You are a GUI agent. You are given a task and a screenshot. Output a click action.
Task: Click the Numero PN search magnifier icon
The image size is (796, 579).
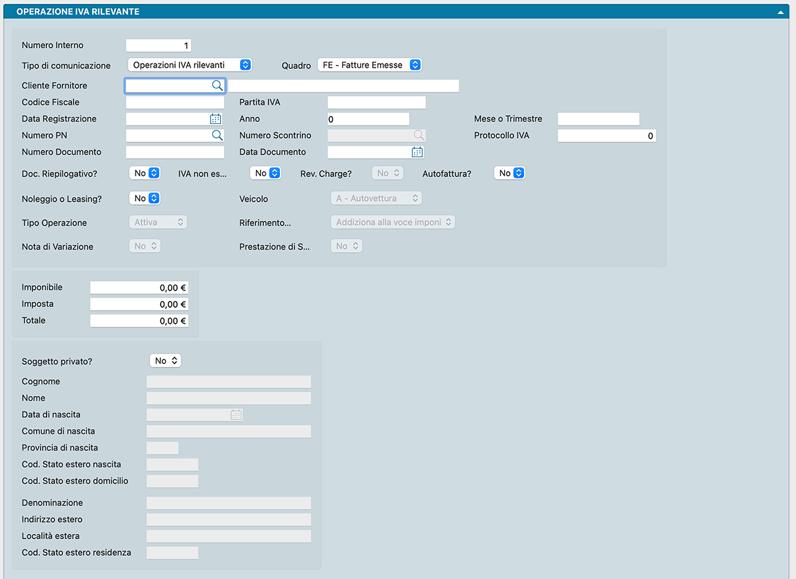point(217,135)
